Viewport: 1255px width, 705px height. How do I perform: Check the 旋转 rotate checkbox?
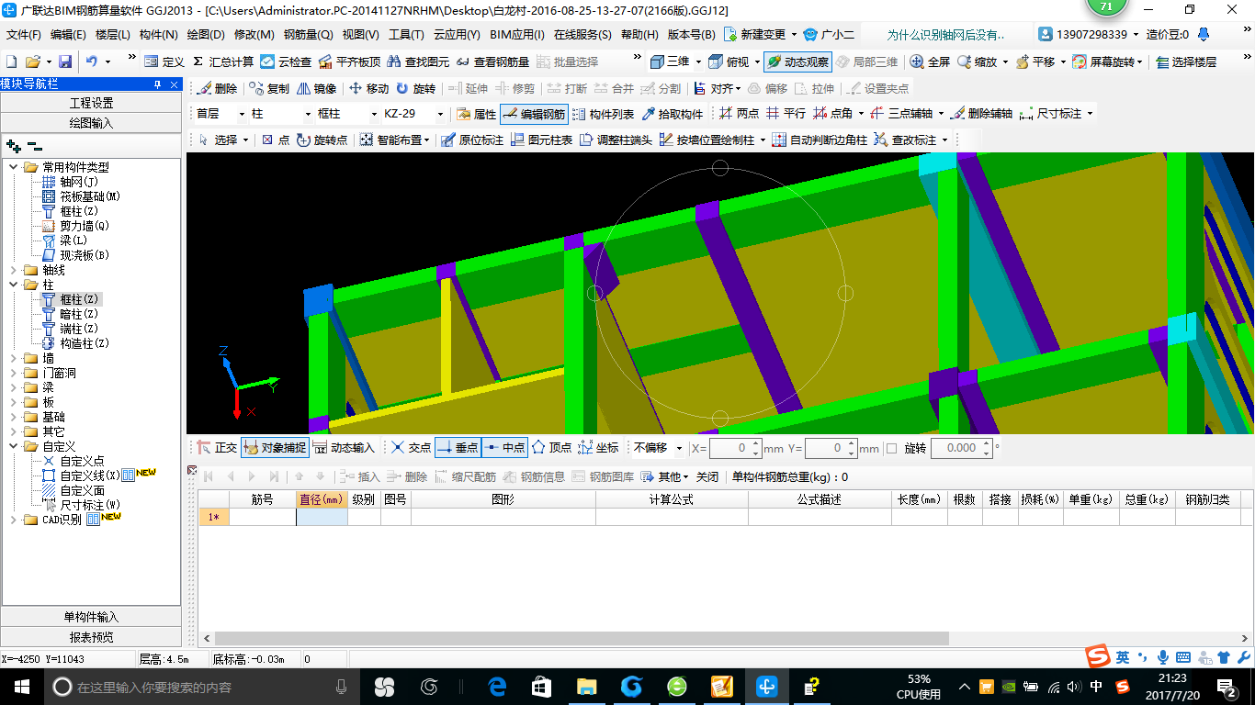click(891, 448)
